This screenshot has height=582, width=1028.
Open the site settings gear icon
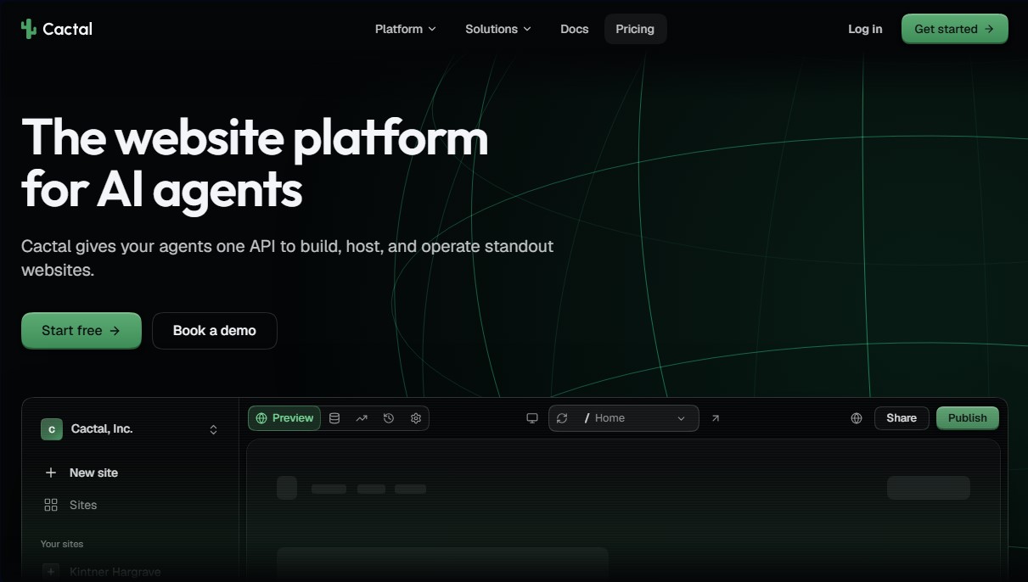(416, 418)
